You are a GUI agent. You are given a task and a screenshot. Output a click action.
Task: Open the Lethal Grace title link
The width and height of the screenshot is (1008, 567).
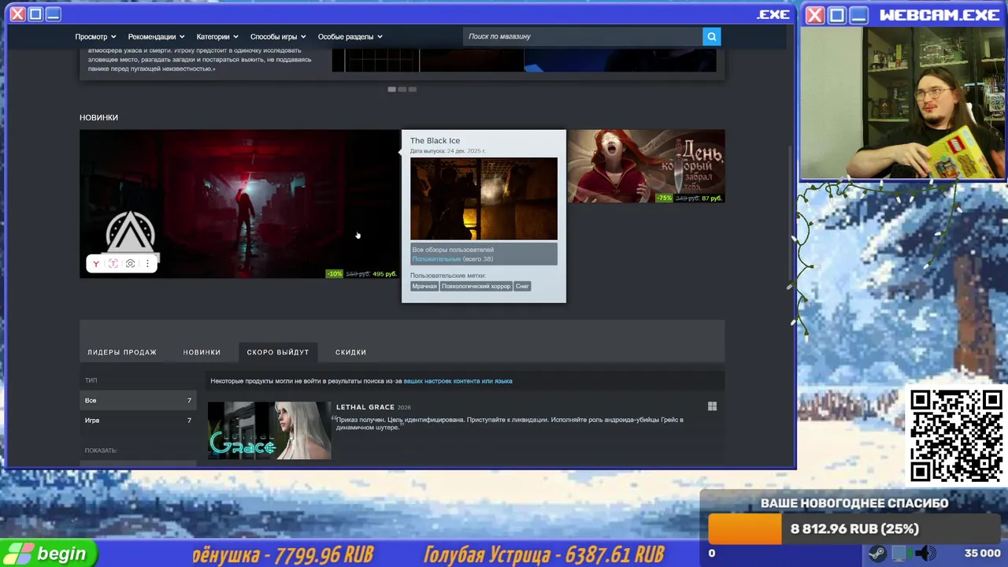[365, 407]
